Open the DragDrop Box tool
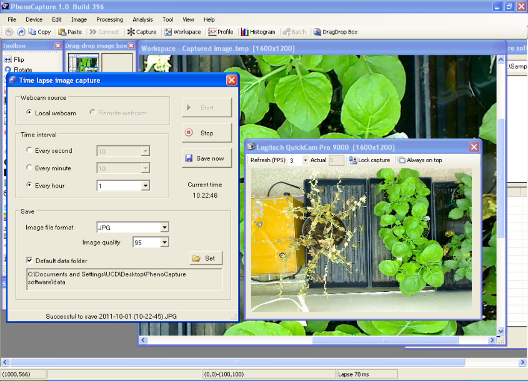 click(x=336, y=32)
